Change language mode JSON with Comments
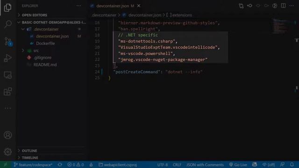The height and width of the screenshot is (168, 299). click(205, 165)
